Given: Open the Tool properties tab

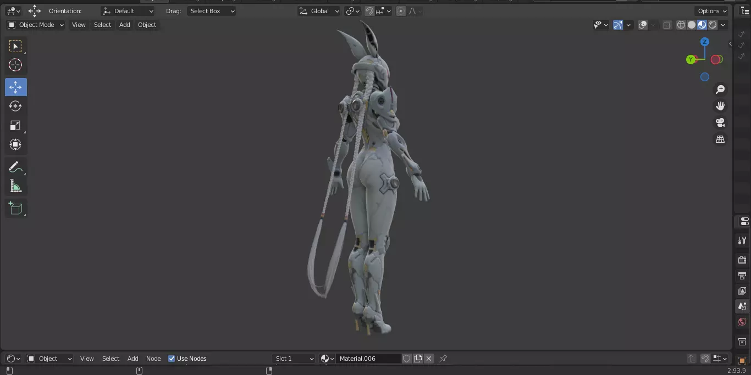Looking at the screenshot, I should (742, 240).
